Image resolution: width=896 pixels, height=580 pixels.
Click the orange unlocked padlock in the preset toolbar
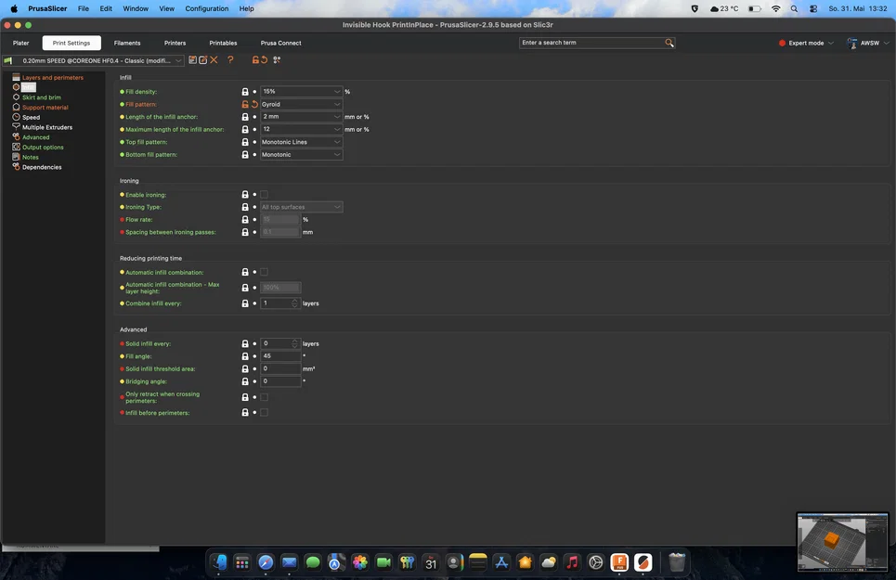click(255, 60)
